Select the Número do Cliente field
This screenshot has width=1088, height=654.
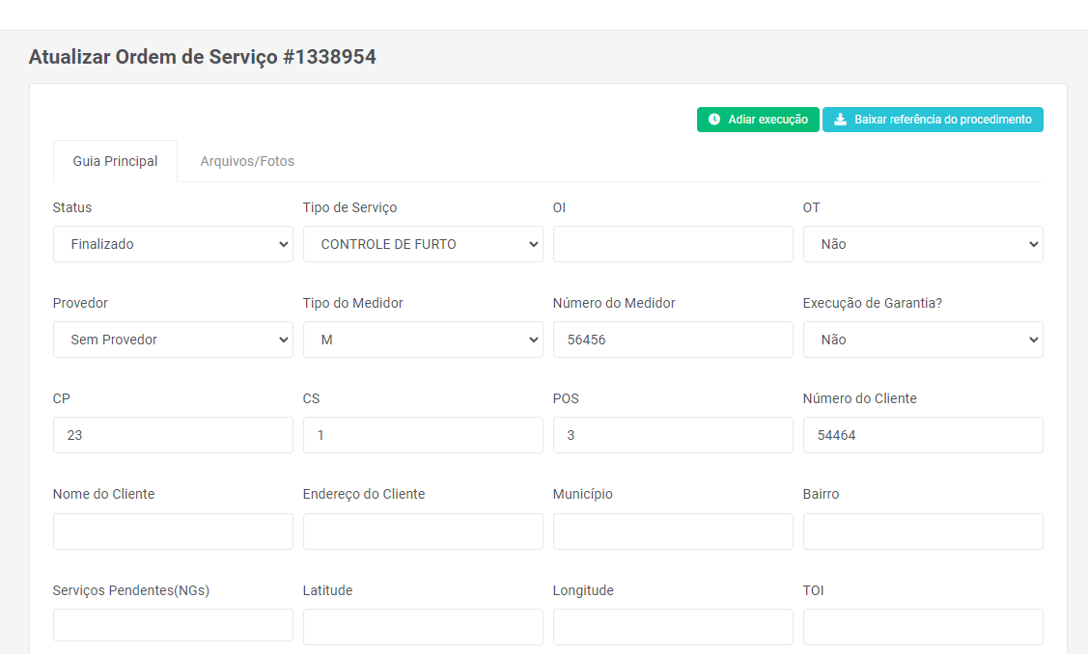(922, 435)
